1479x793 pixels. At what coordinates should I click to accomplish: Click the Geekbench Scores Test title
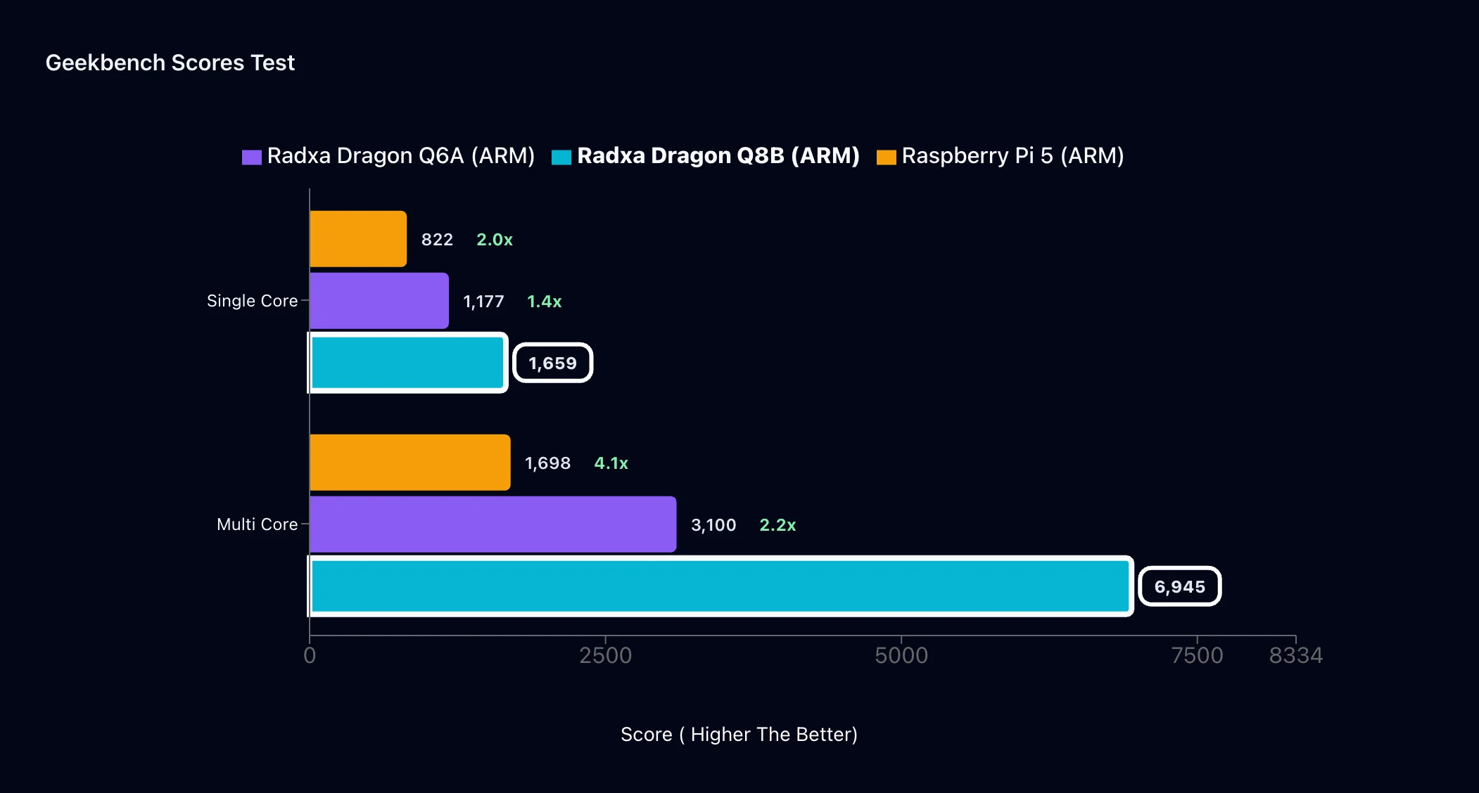coord(170,63)
